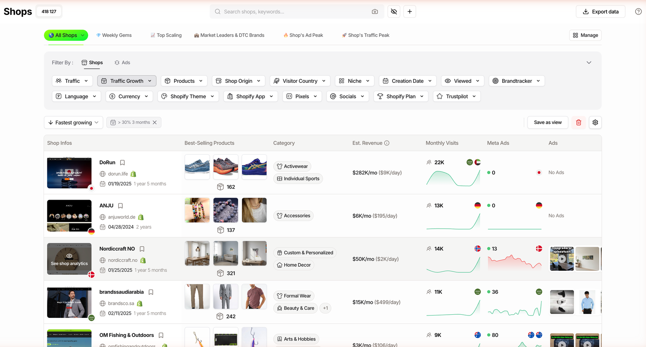The width and height of the screenshot is (646, 347).
Task: Click the Nordiccraft NO shop preview thumbnail
Action: (69, 259)
